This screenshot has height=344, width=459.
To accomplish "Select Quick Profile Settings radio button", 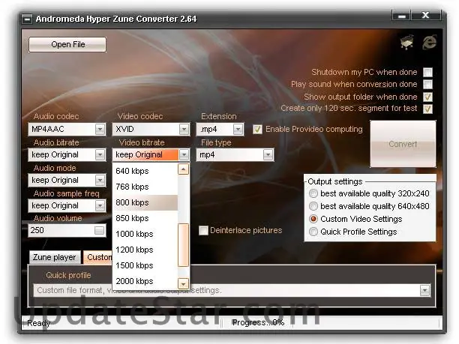I will click(x=313, y=232).
